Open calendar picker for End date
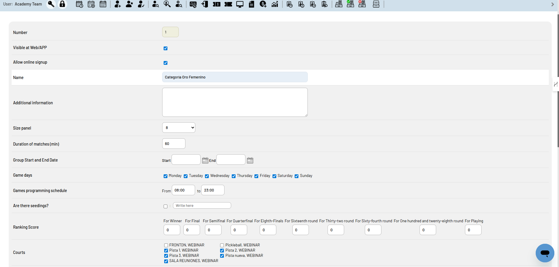559x267 pixels. click(x=250, y=160)
